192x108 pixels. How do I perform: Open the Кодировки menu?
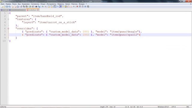tap(26, 4)
